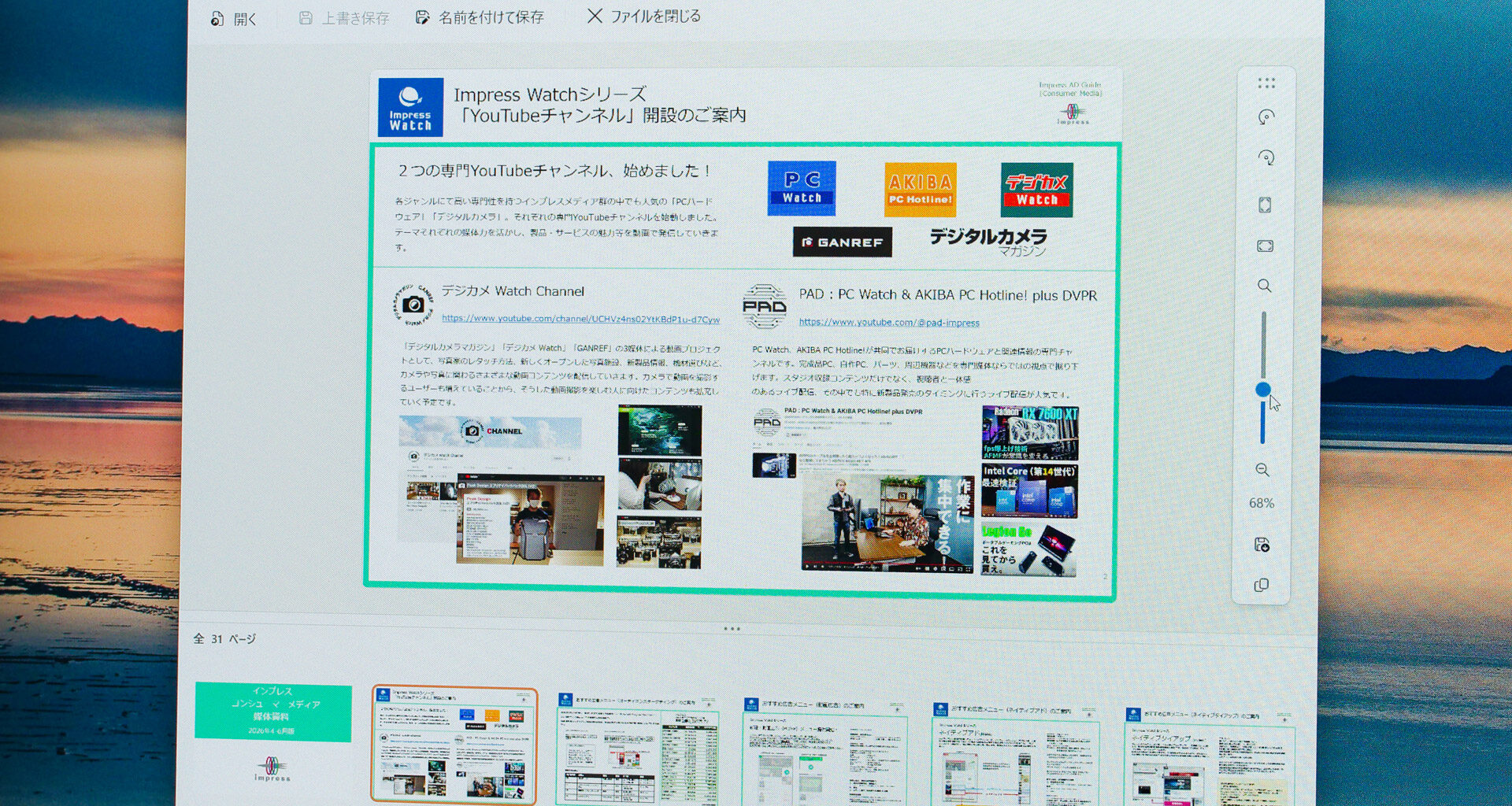Click the 68% zoom value
This screenshot has width=1512, height=806.
point(1262,503)
